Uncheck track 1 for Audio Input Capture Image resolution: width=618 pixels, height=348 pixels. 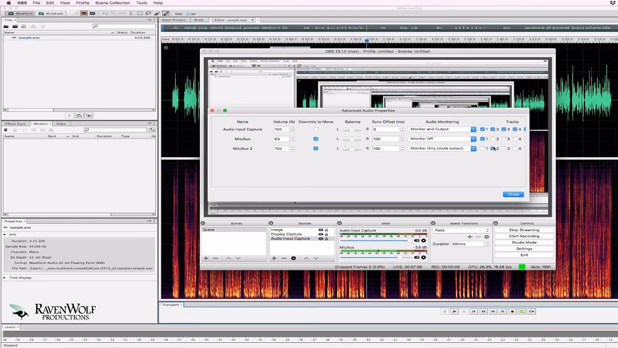point(482,130)
